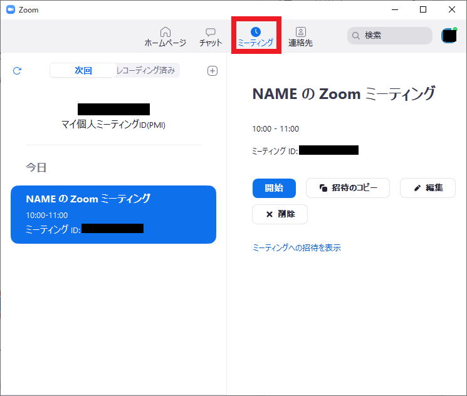Screen dimensions: 467x396
Task: Click the 10:00 - 11:00 time in details
Action: (x=275, y=129)
